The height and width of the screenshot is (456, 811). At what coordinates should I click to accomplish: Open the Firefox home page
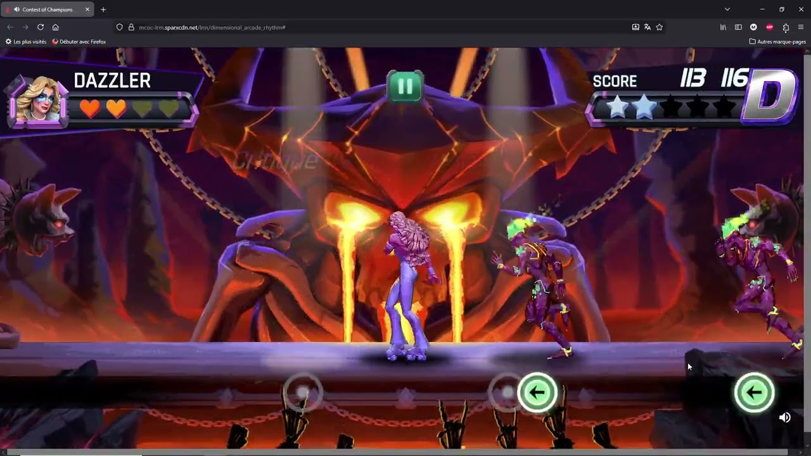point(56,27)
